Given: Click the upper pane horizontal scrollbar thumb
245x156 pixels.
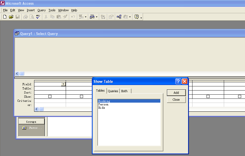Looking at the screenshot, I should 22,74.
